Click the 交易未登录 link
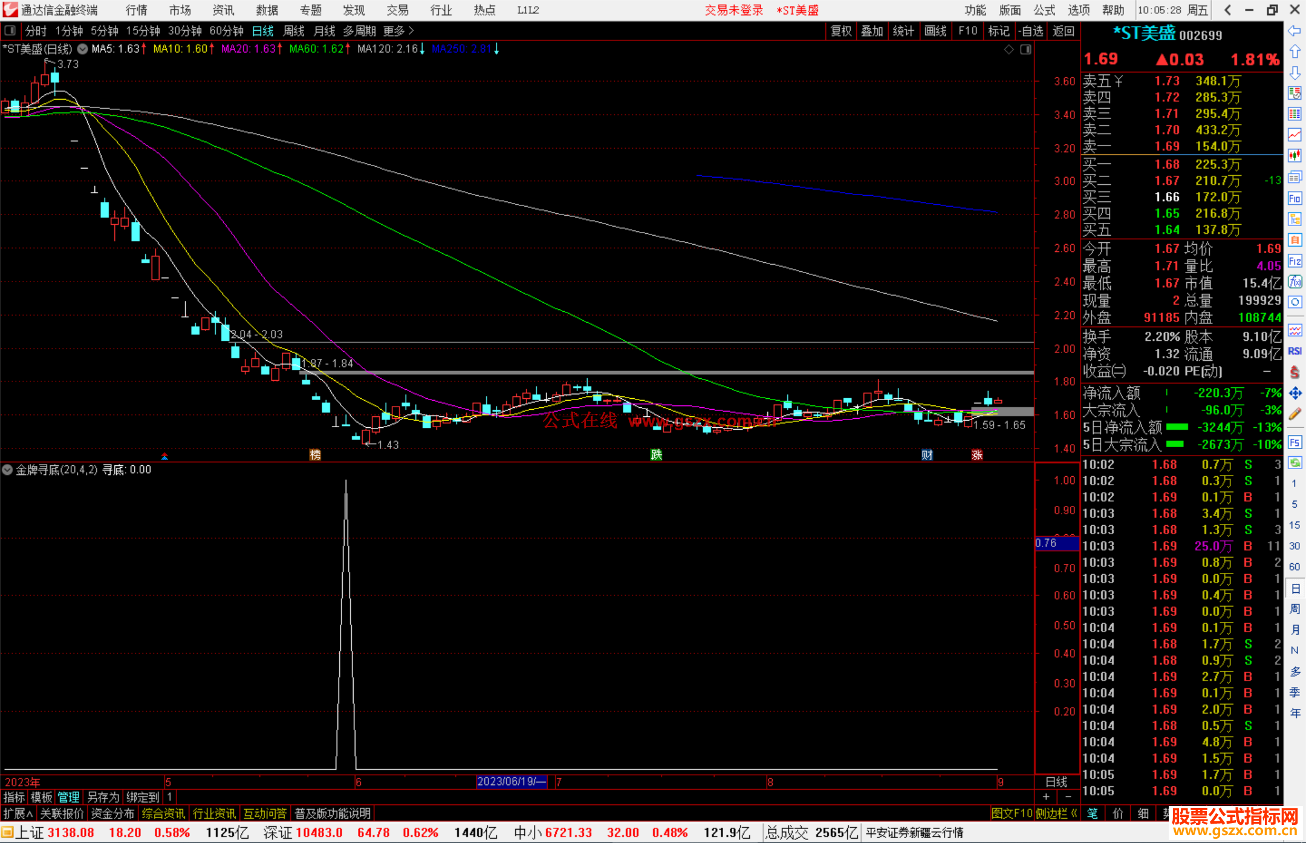 [733, 10]
